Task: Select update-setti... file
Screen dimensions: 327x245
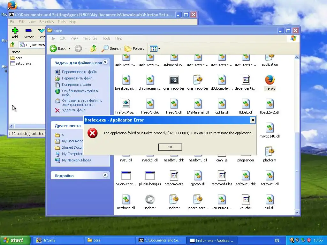Action: (x=198, y=203)
